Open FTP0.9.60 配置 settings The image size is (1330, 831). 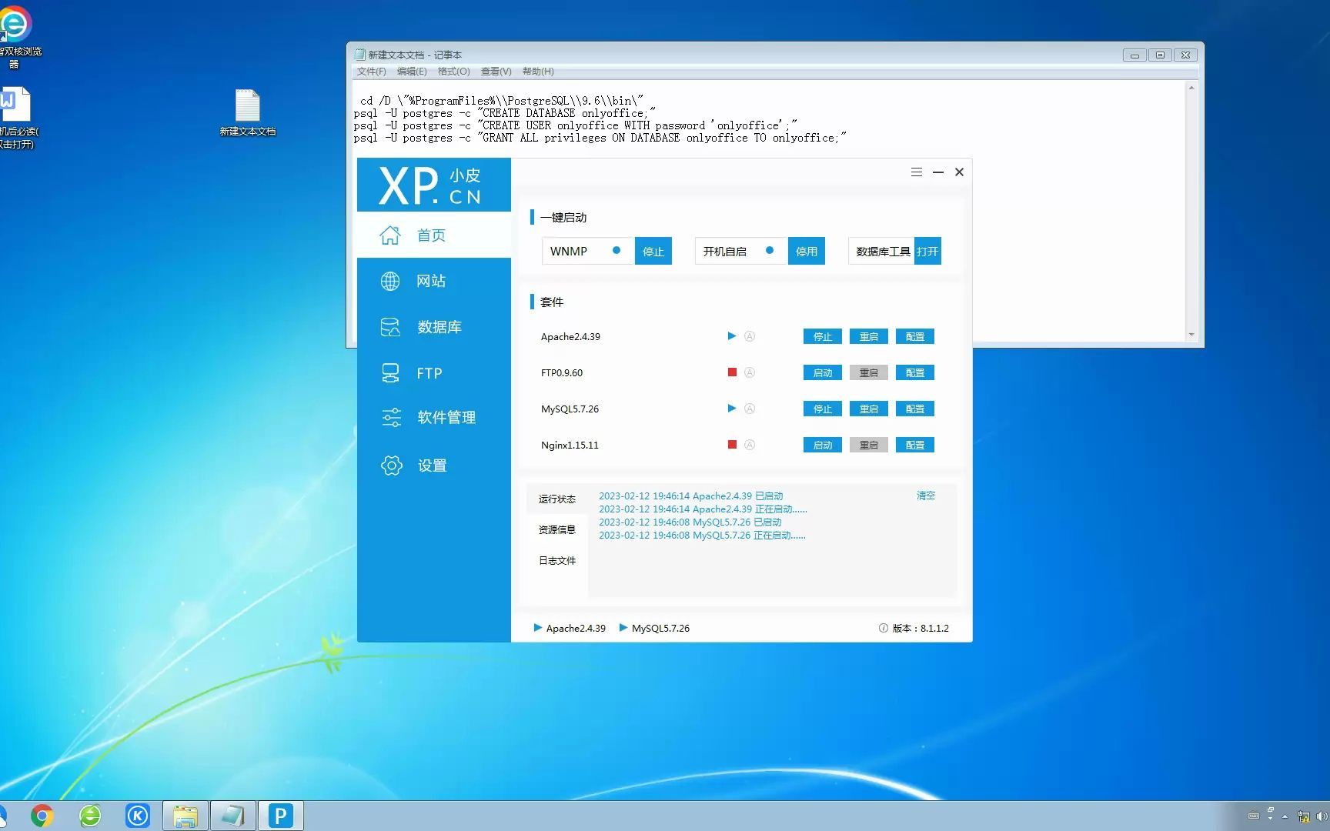(x=914, y=372)
